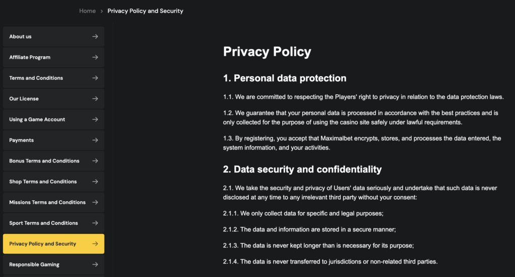Click the arrow icon next to Payments
Image resolution: width=515 pixels, height=277 pixels.
click(x=95, y=140)
